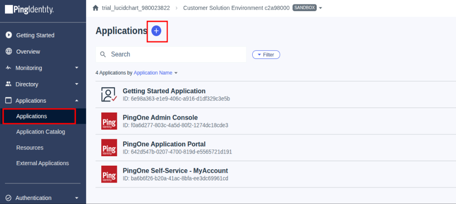Expand the Monitoring menu arrow
456x204 pixels.
(77, 68)
